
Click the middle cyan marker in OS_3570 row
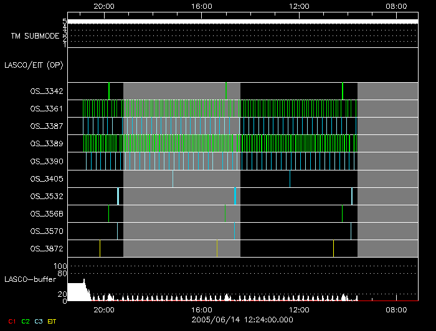point(234,231)
